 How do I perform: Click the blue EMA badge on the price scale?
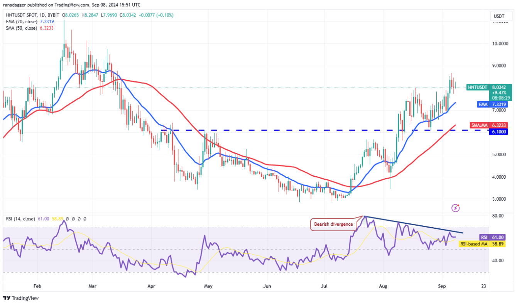482,105
